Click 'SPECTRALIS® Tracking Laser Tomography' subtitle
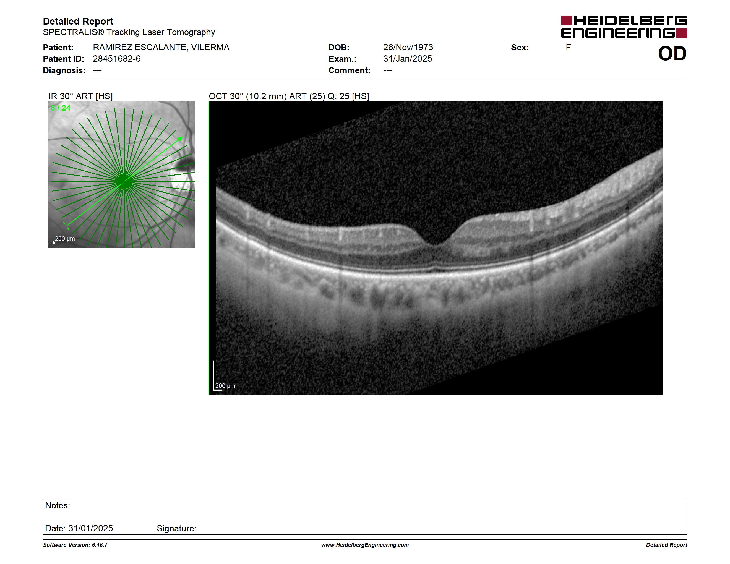The width and height of the screenshot is (730, 564). tap(129, 32)
